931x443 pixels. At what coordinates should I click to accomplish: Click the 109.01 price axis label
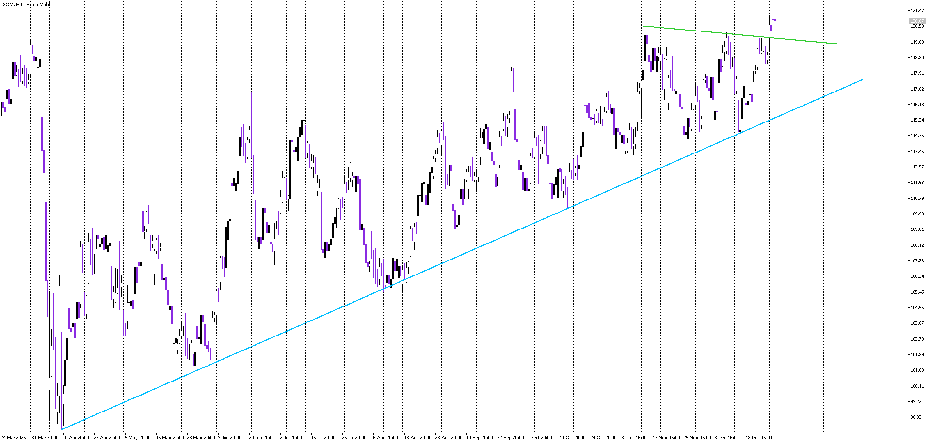point(916,229)
